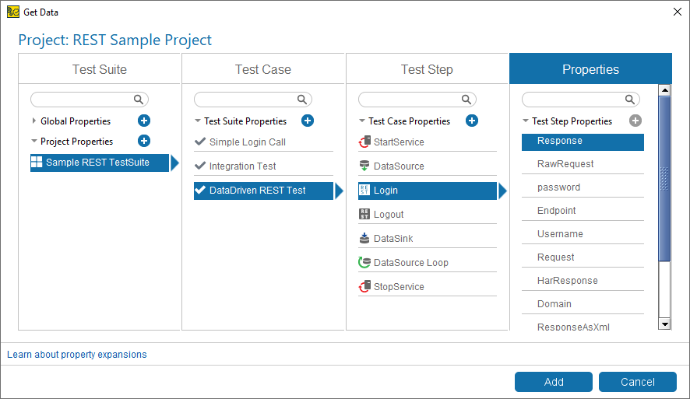The height and width of the screenshot is (399, 690).
Task: Select the StartService test step icon
Action: click(364, 142)
